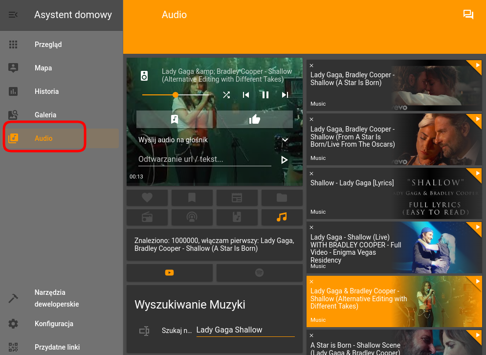Open bookmarks source tile
The image size is (486, 355).
pyautogui.click(x=192, y=198)
